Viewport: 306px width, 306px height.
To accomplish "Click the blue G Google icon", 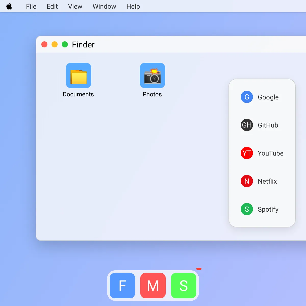I will coord(247,97).
